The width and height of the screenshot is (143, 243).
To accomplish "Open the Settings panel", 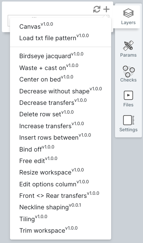I will [x=128, y=124].
